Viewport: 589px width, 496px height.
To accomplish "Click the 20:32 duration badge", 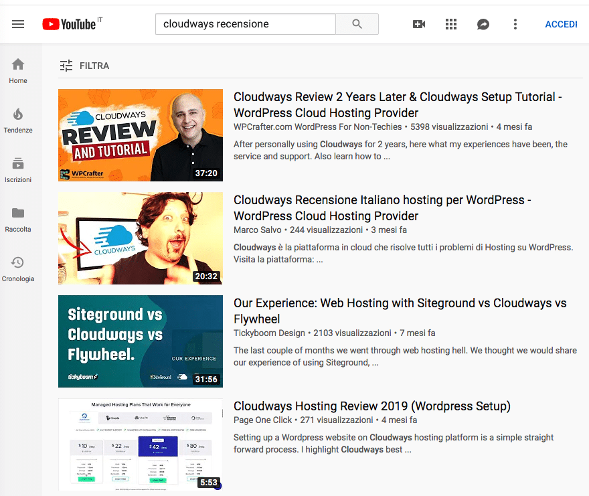I will coord(206,276).
